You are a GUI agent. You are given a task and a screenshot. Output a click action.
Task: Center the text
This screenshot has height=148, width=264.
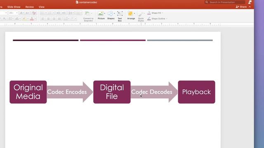click(x=48, y=18)
